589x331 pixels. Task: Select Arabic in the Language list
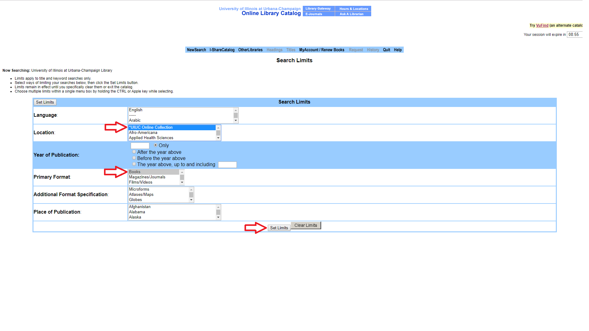pyautogui.click(x=135, y=120)
